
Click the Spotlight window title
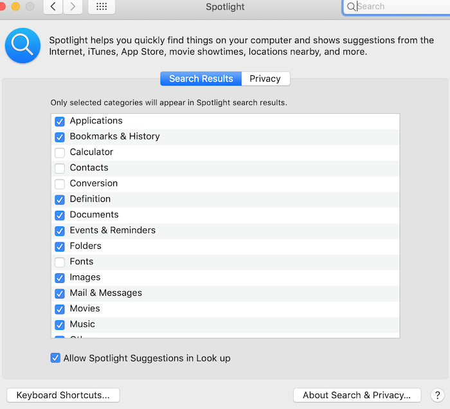pyautogui.click(x=225, y=6)
